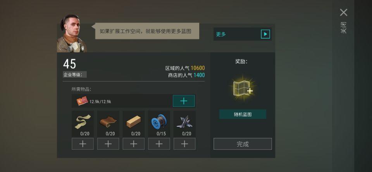Click the cloth strip material icon
This screenshot has height=172, width=372.
83,121
